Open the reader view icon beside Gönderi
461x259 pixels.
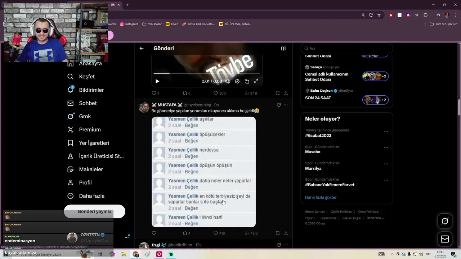pyautogui.click(x=283, y=48)
